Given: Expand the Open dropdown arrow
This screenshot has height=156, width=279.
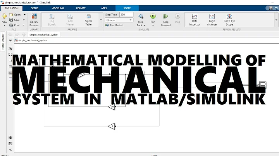Looking at the screenshot, I should click(24, 15).
